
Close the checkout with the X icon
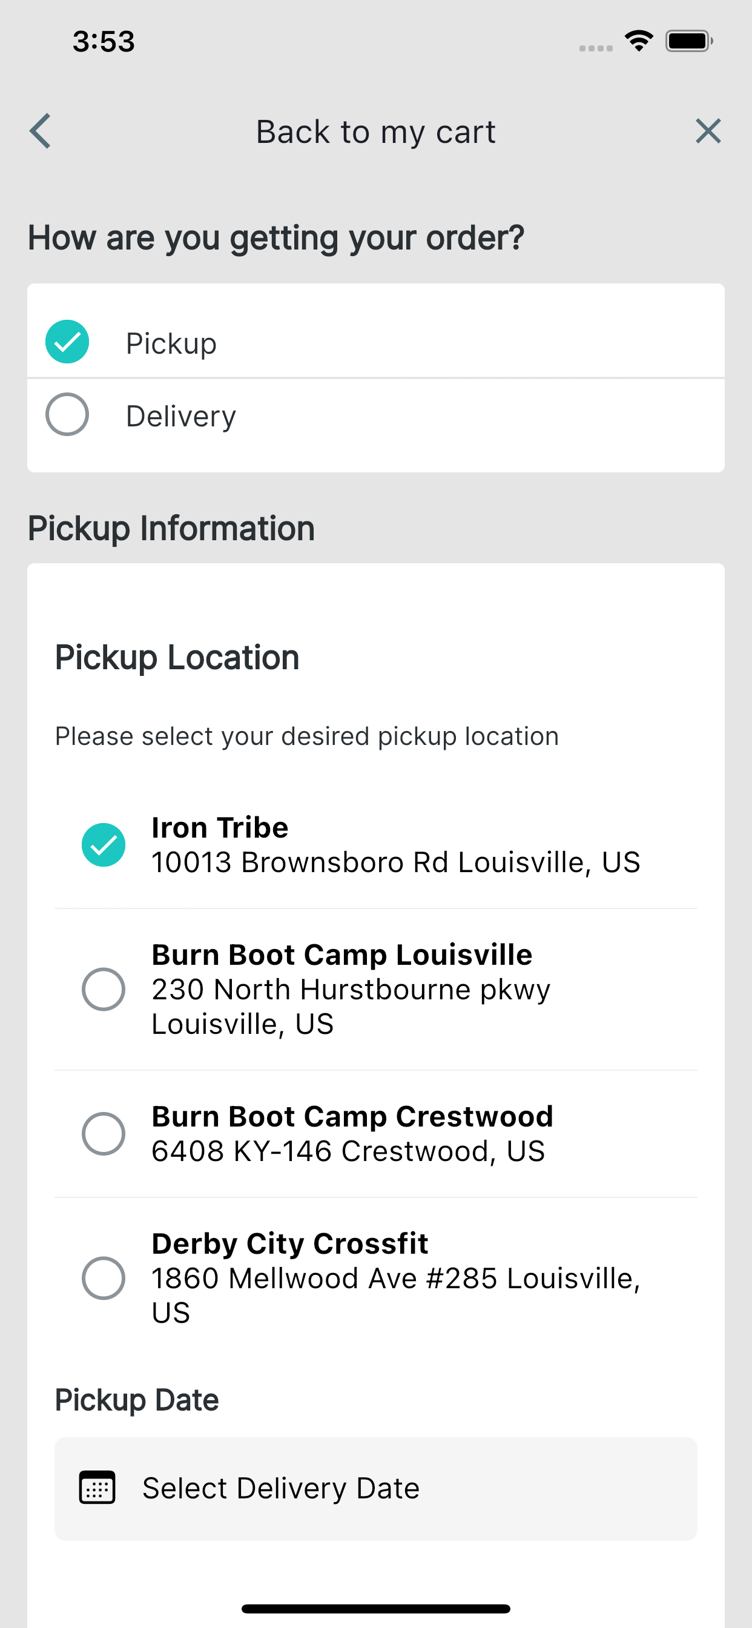click(708, 131)
